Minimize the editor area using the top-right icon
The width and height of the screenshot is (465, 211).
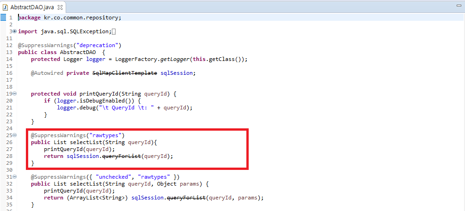pos(459,6)
